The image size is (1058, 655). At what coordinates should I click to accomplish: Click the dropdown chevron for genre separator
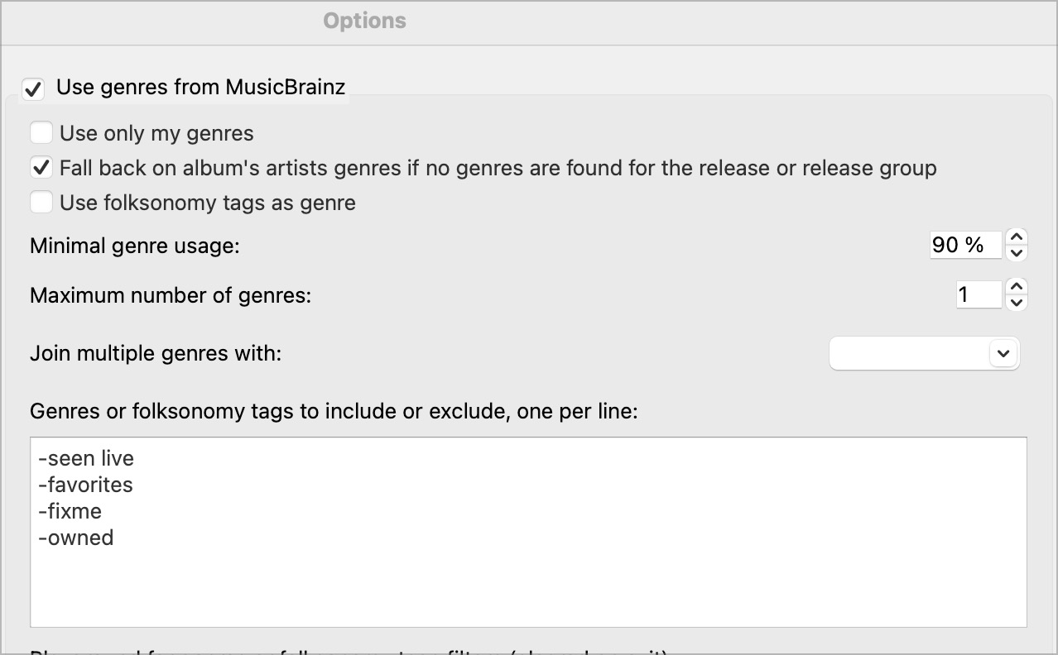coord(1003,353)
